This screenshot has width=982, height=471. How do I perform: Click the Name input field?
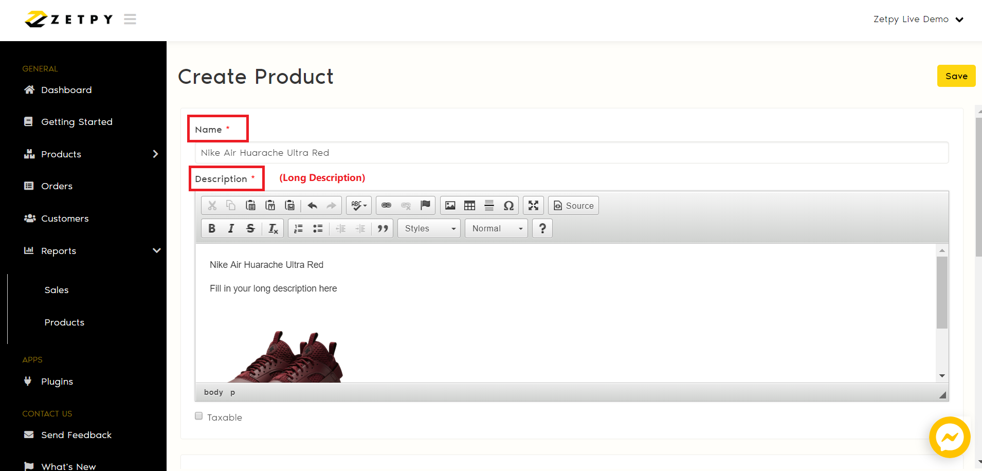click(x=572, y=153)
